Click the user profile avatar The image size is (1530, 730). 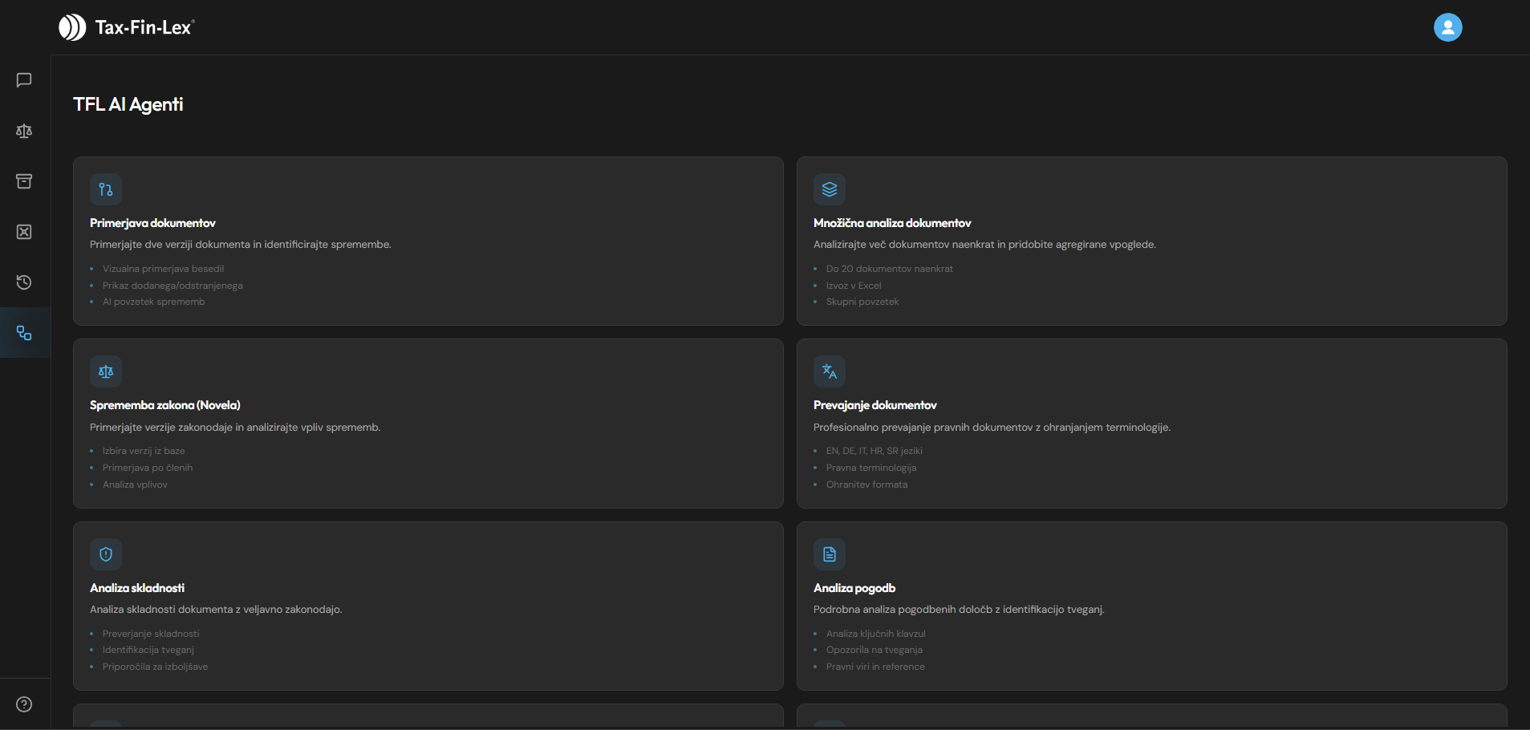(1447, 27)
